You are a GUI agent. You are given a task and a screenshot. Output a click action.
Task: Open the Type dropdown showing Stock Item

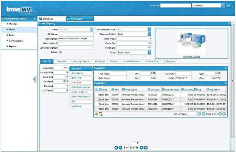click(149, 52)
